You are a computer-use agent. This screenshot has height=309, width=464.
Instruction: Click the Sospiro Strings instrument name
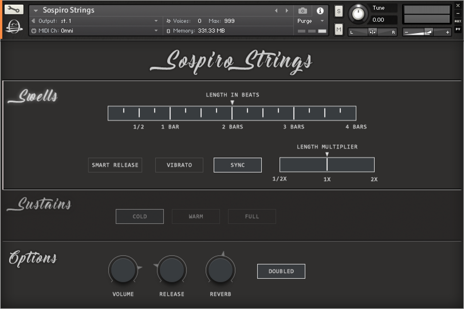click(x=68, y=10)
